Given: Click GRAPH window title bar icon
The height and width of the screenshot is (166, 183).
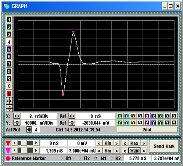Looking at the screenshot, I should 6,6.
